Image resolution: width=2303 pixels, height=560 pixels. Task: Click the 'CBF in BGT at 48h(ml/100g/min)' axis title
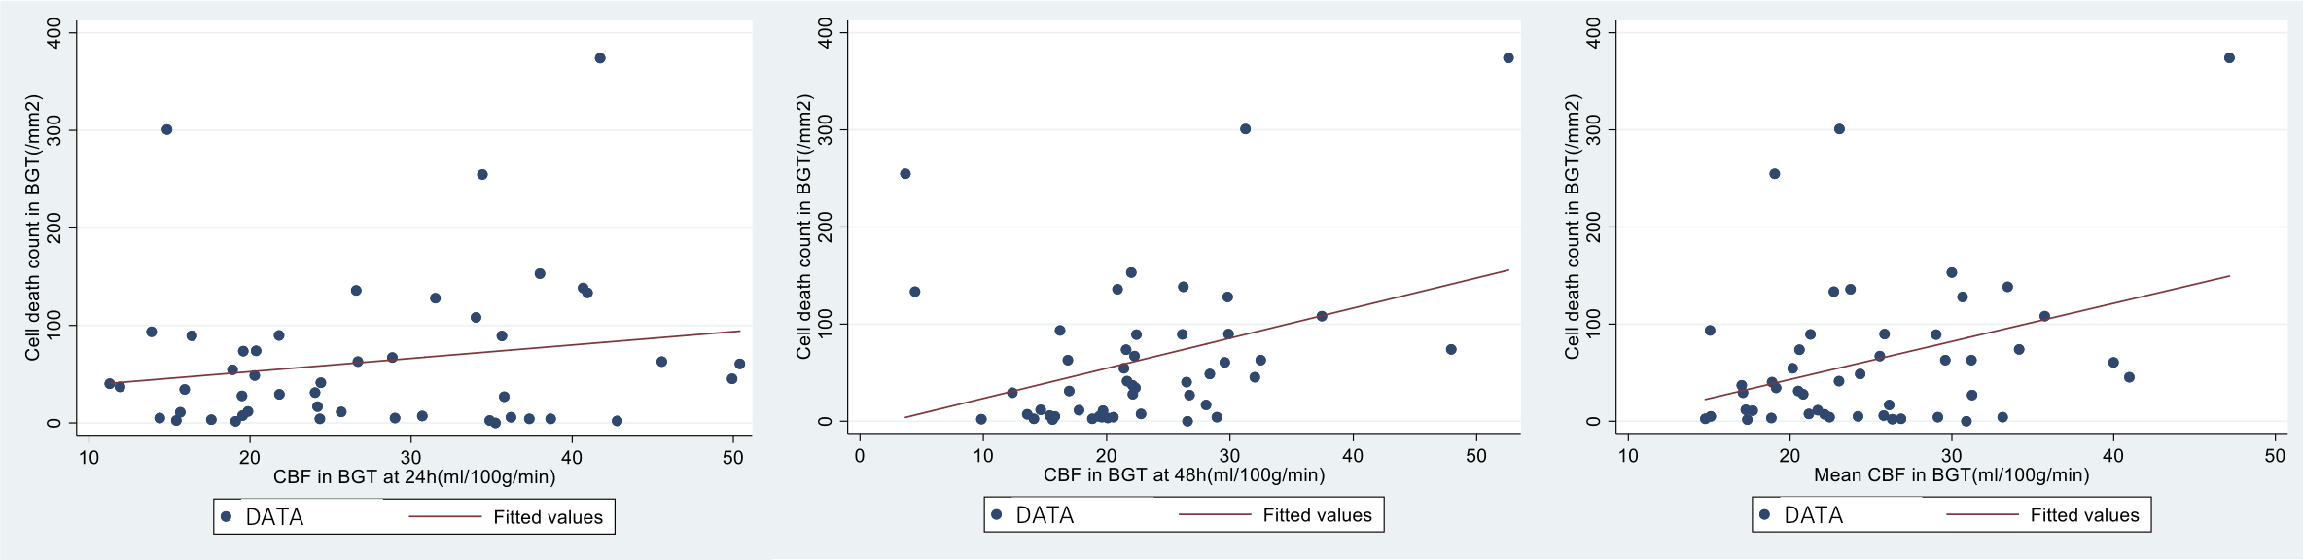pyautogui.click(x=1184, y=475)
